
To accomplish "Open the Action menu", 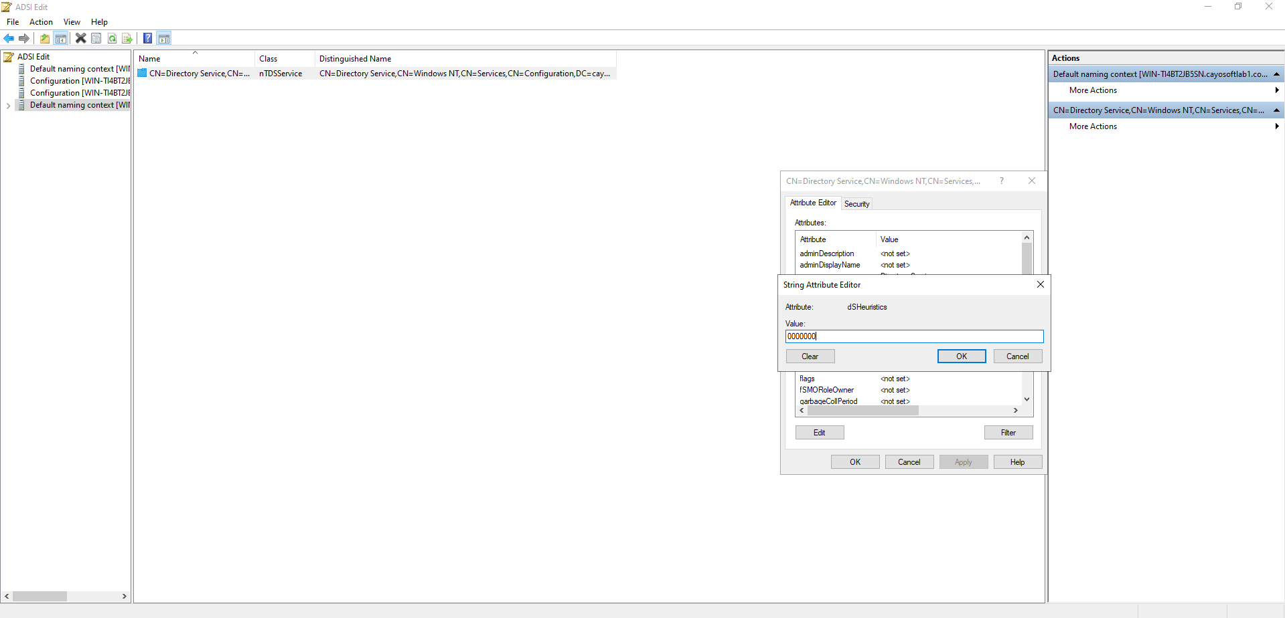I will 41,22.
